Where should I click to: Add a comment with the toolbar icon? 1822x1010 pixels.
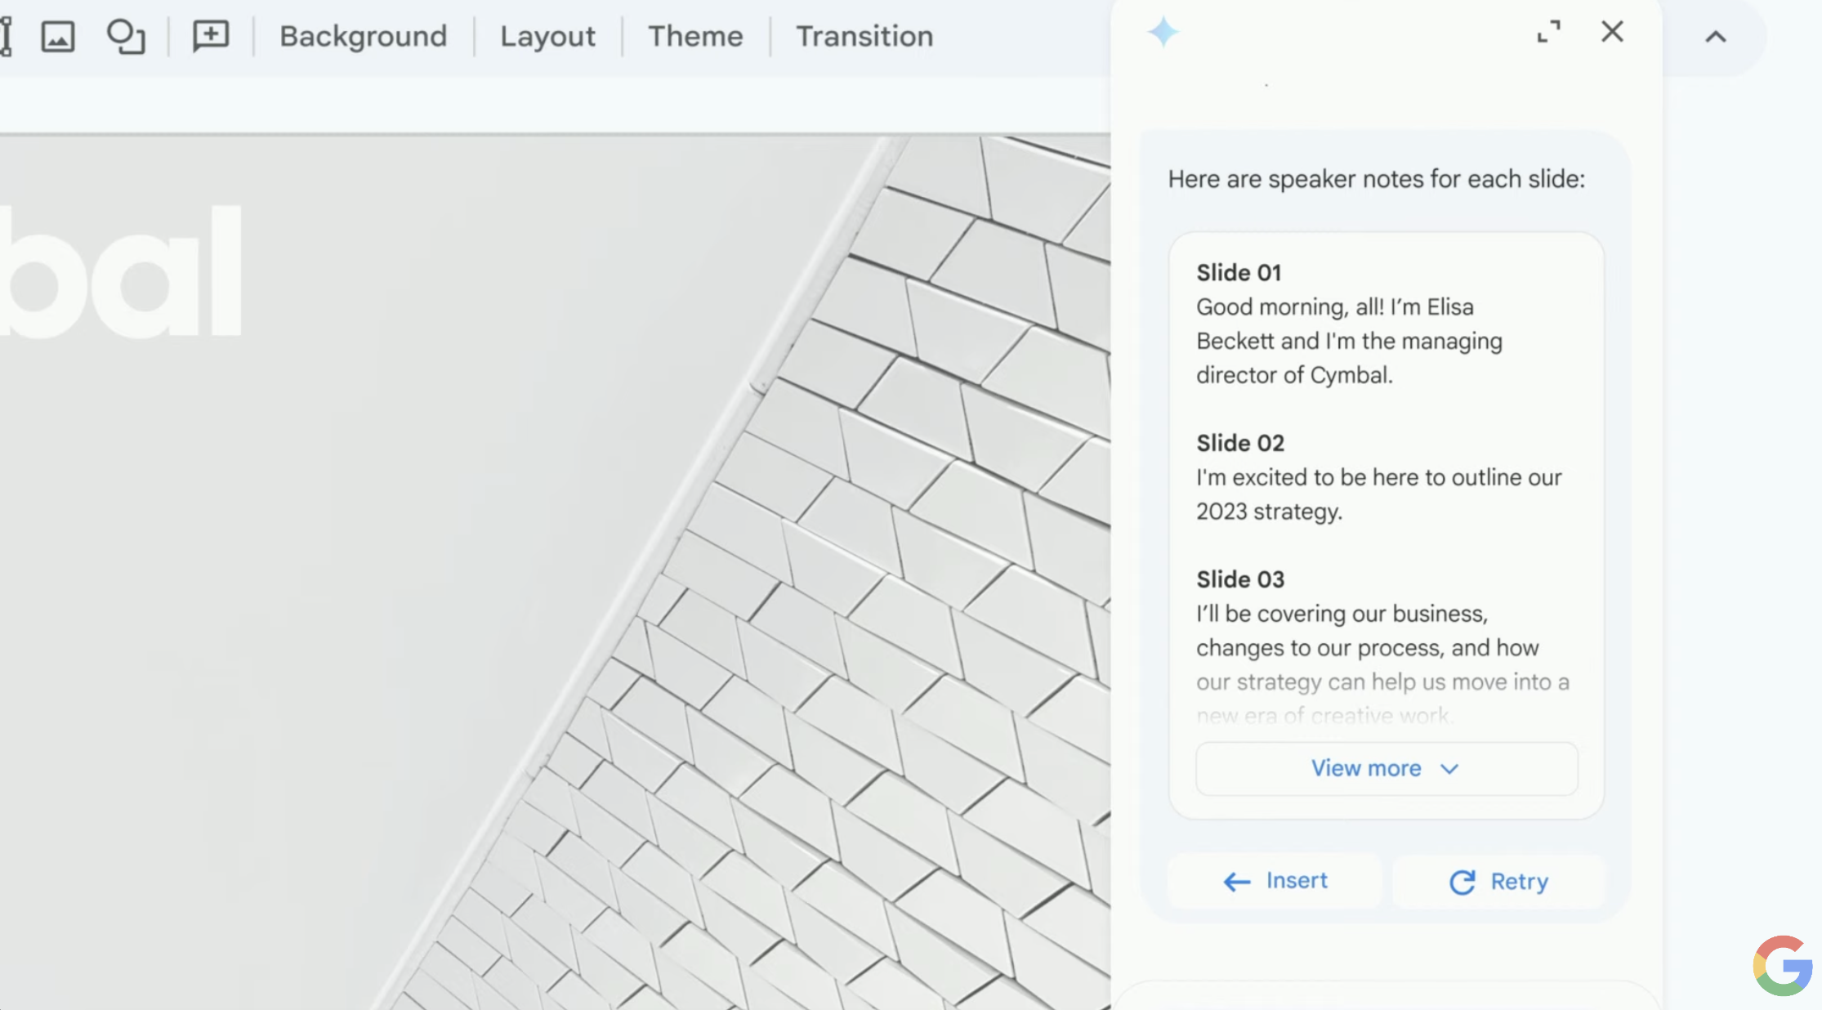click(211, 37)
